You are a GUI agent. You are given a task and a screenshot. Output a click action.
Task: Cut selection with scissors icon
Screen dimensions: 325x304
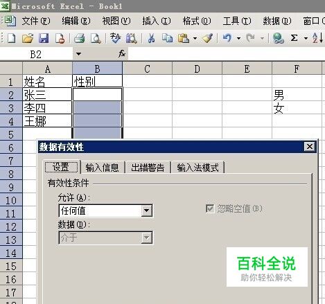151,38
